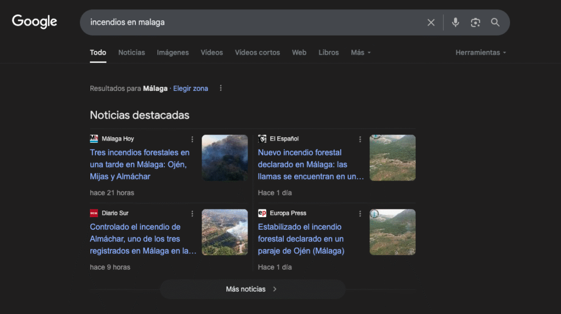Viewport: 561px width, 314px height.
Task: Click the Noticias destacadas heading
Action: click(140, 115)
